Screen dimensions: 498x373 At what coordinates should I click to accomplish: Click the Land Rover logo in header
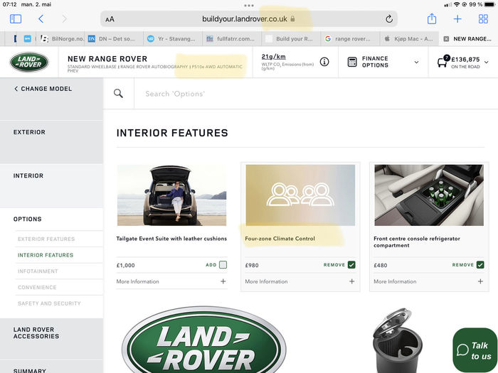coord(29,62)
